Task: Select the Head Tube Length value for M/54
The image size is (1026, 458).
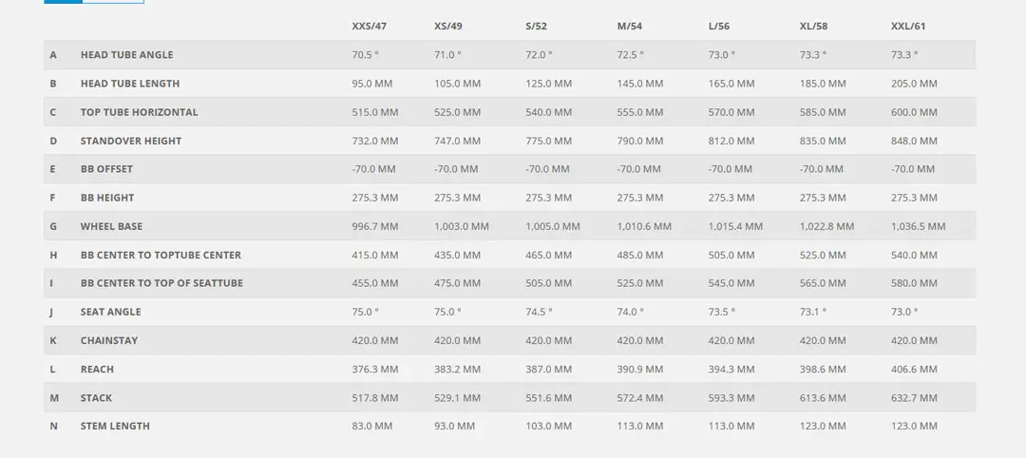Action: (x=639, y=84)
